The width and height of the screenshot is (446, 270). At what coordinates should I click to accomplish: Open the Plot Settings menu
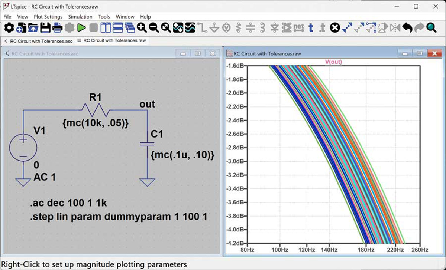(48, 17)
